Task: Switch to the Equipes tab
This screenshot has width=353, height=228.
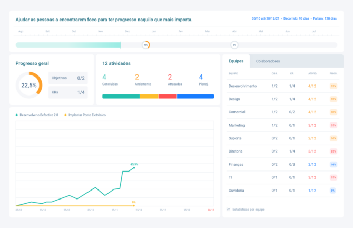Action: pyautogui.click(x=236, y=61)
